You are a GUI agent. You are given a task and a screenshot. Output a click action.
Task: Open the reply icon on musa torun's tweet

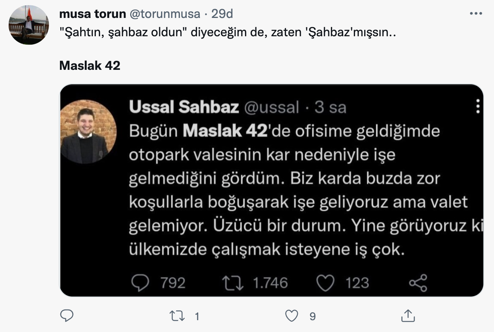click(67, 316)
